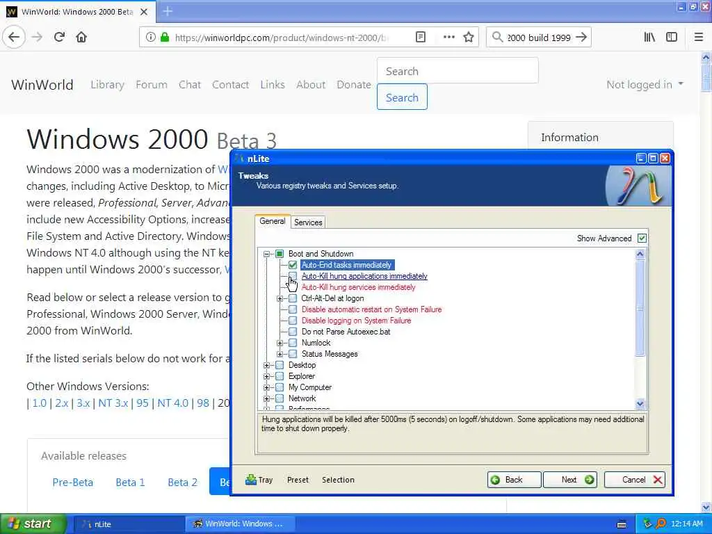712x534 pixels.
Task: Switch to the Services tab
Action: click(308, 222)
